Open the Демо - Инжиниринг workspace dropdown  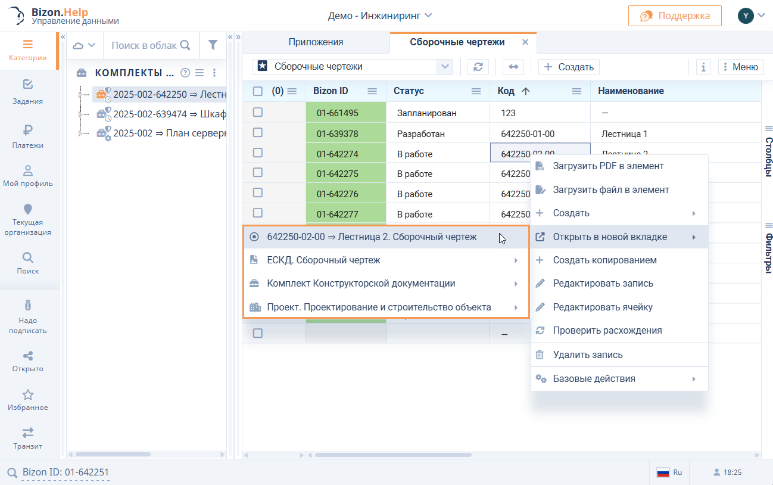click(380, 15)
